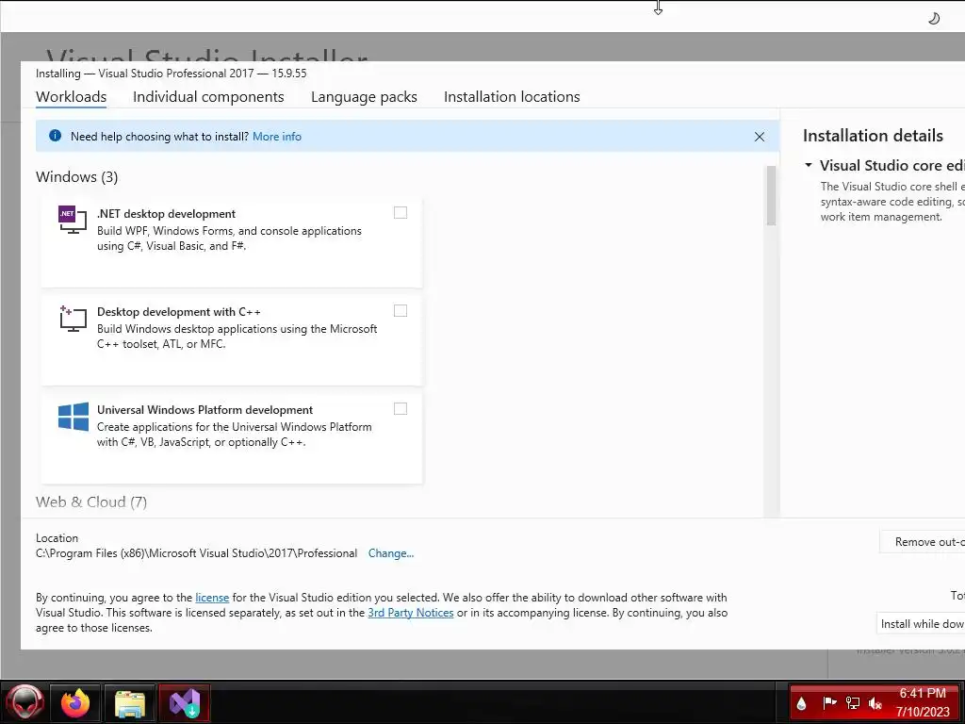Click Universal Windows Platform development title
Screen dimensions: 965x724
point(204,409)
